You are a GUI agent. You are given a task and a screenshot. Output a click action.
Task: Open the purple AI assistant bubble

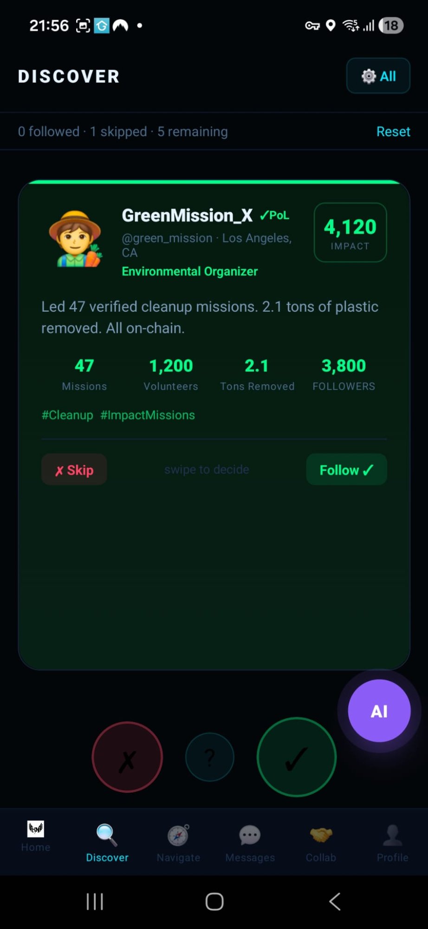(x=379, y=711)
